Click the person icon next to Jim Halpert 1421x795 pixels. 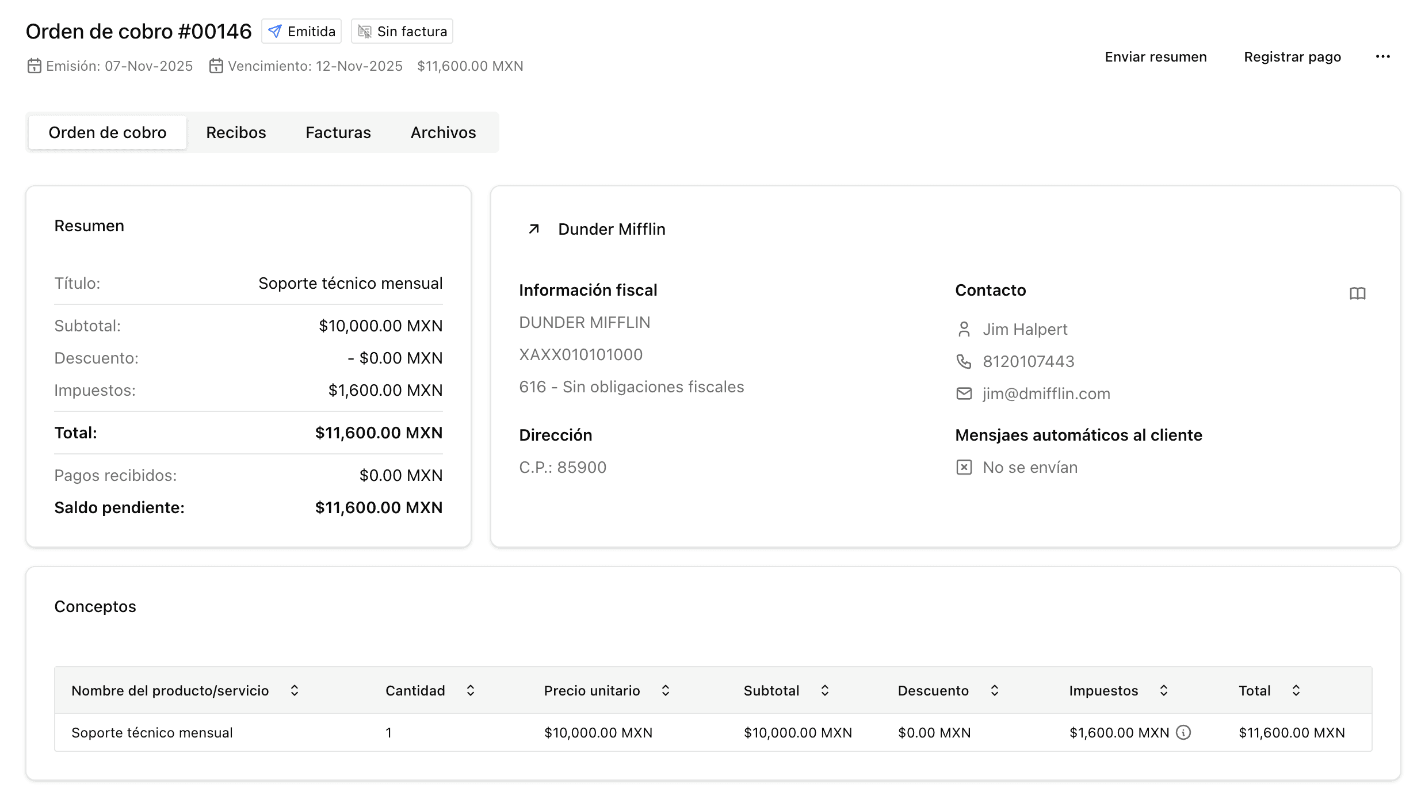tap(964, 328)
